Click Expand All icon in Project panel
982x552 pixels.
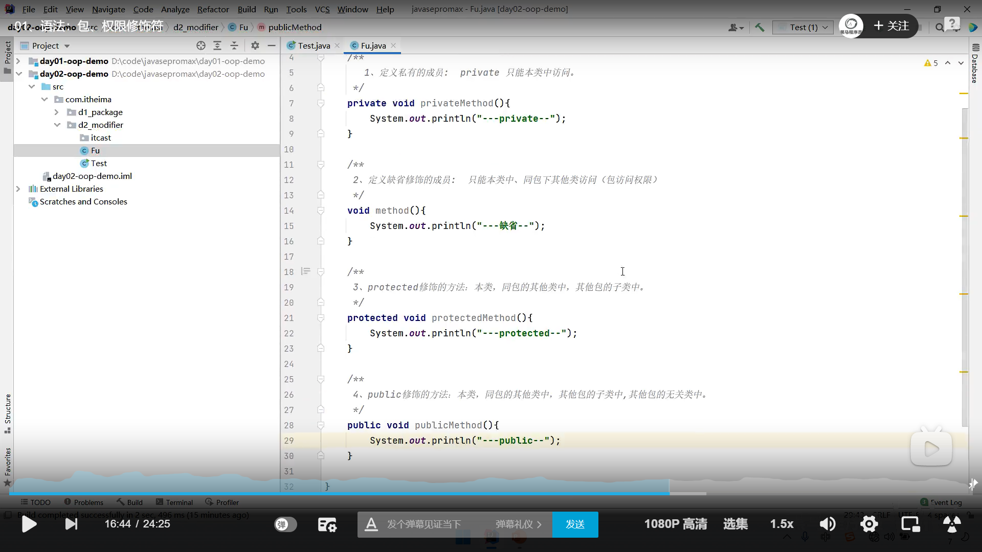click(x=217, y=45)
